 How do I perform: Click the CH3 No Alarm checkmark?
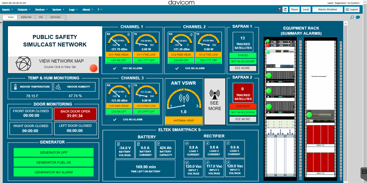[115, 119]
